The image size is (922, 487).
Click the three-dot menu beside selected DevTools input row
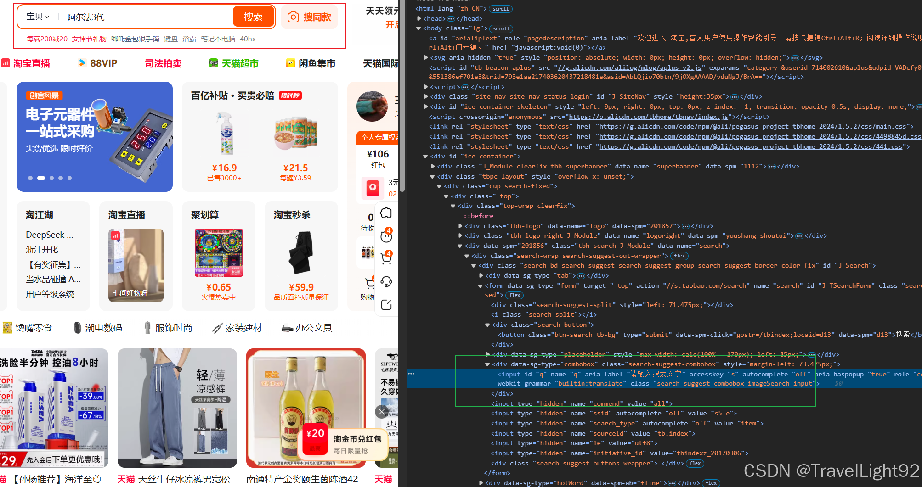click(411, 374)
